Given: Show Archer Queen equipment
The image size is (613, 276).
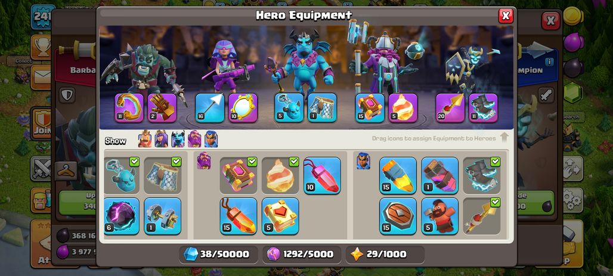Looking at the screenshot, I should tap(161, 139).
